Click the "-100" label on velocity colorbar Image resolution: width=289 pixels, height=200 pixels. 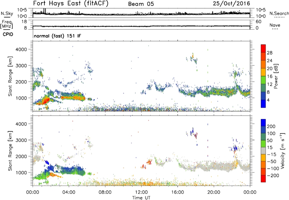pos(273,169)
